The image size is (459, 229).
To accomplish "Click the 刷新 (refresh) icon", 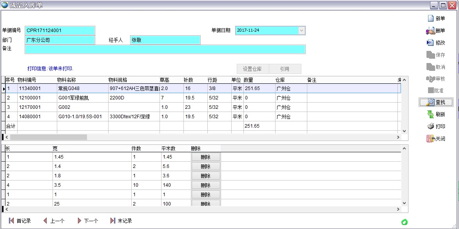I will 430,114.
